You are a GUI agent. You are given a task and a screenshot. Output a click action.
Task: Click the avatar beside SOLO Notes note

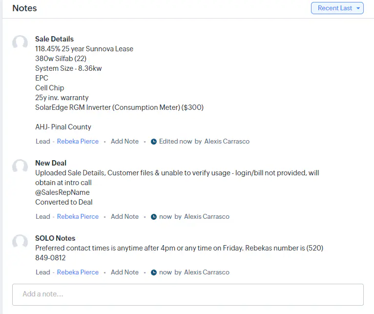point(20,242)
